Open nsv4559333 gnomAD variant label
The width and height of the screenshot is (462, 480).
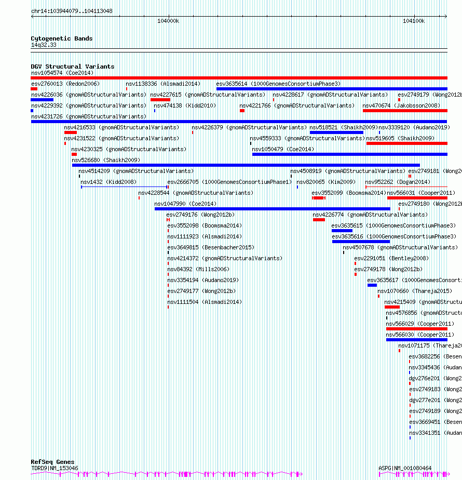click(x=307, y=138)
